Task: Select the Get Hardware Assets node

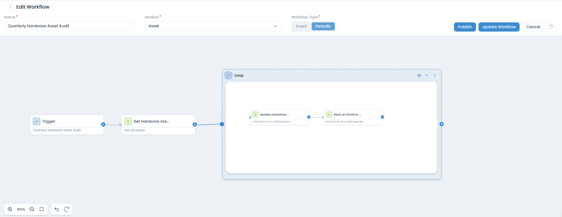Action: 158,122
